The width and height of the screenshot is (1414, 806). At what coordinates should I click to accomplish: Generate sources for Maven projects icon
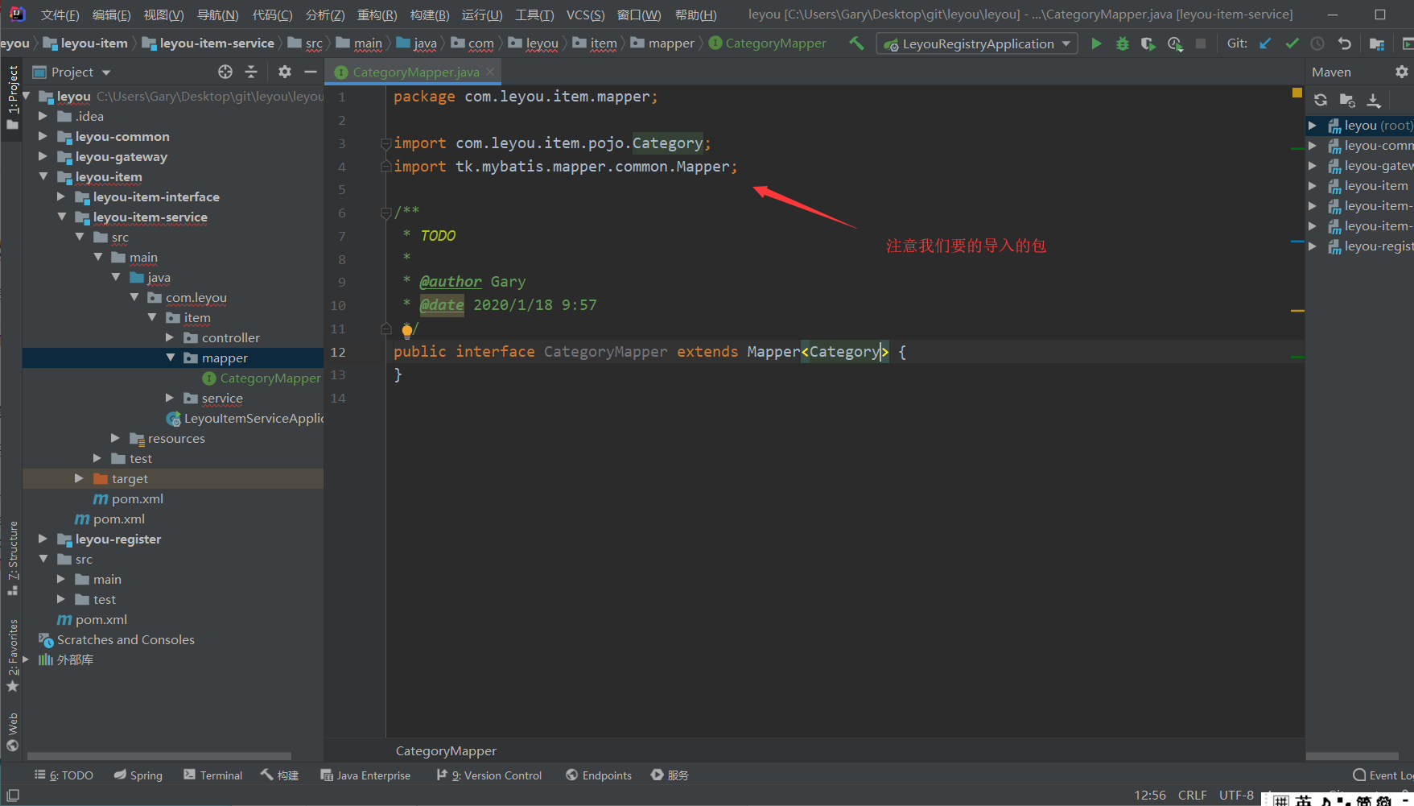[x=1347, y=100]
